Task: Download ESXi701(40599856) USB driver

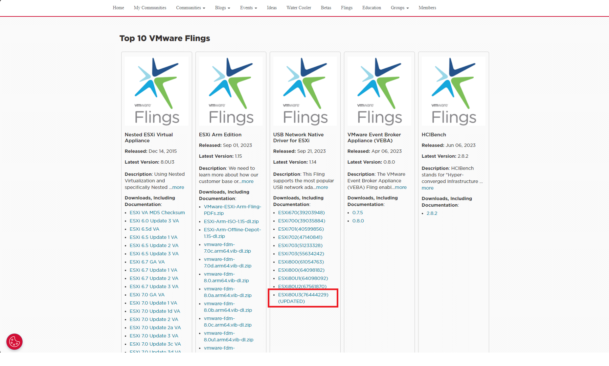Action: [x=301, y=229]
